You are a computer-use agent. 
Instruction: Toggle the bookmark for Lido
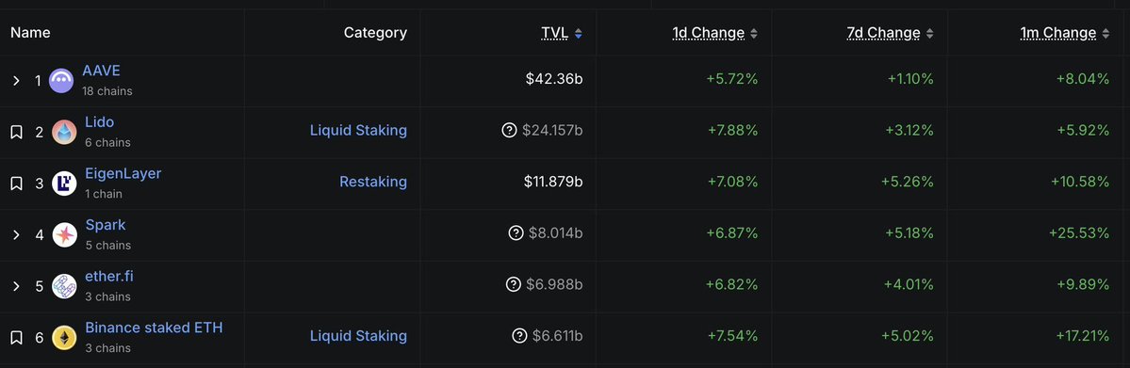tap(16, 132)
